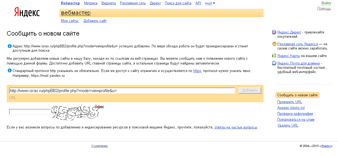Click the captcha text input field
Screen dimensions: 338x156
pos(30,112)
